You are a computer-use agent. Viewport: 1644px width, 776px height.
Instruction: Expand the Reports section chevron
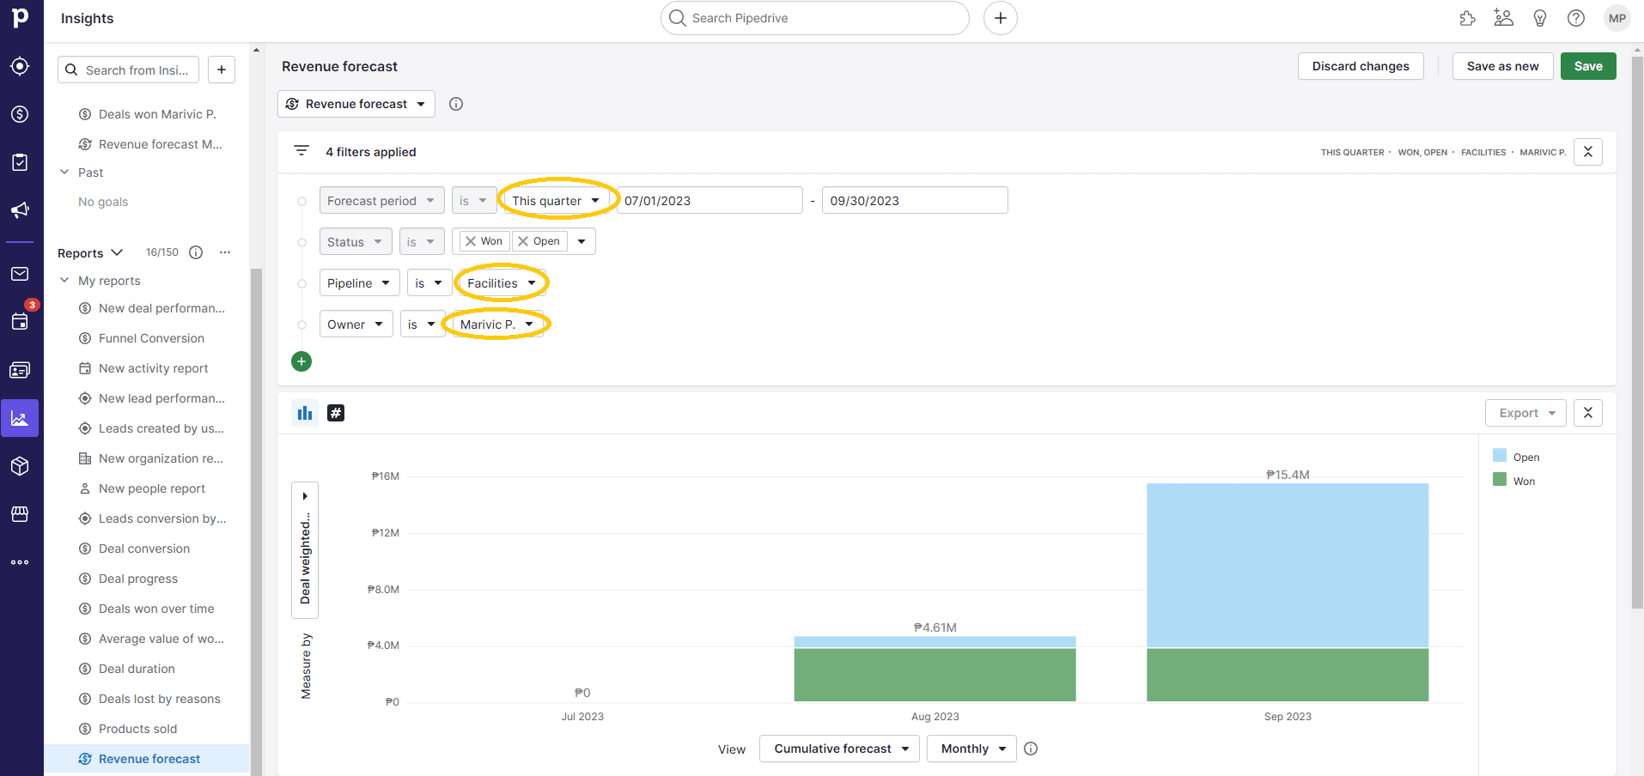tap(117, 252)
